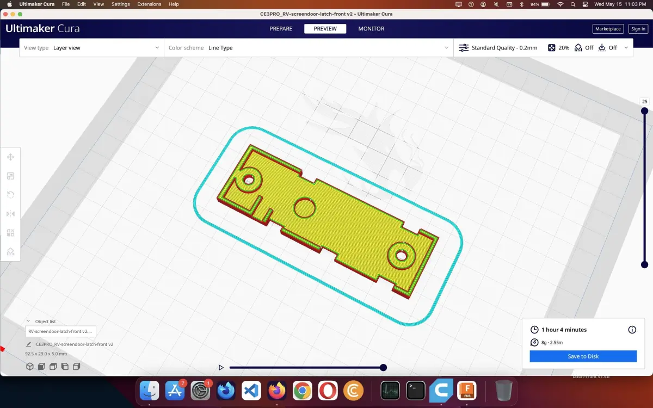The height and width of the screenshot is (408, 653).
Task: Select the Support Blocker tool
Action: coord(10,251)
